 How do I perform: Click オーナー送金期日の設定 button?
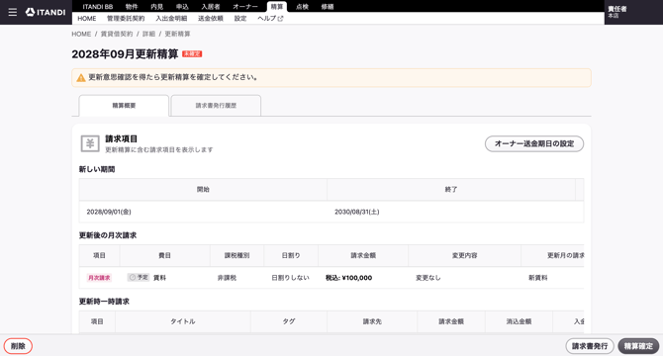(x=534, y=143)
